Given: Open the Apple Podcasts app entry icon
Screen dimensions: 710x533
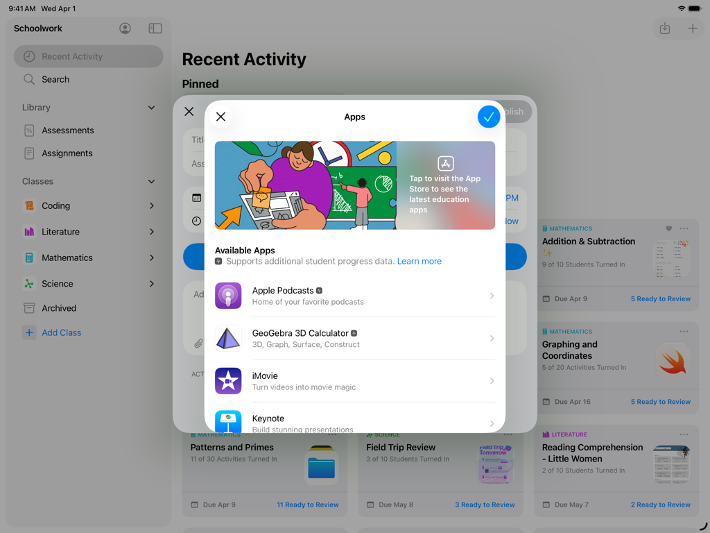Looking at the screenshot, I should [228, 295].
